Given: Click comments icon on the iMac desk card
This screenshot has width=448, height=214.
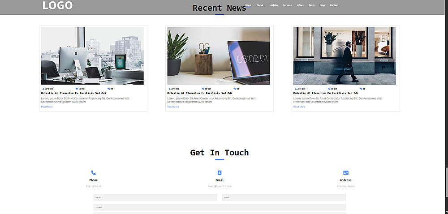Looking at the screenshot, I should 108,89.
